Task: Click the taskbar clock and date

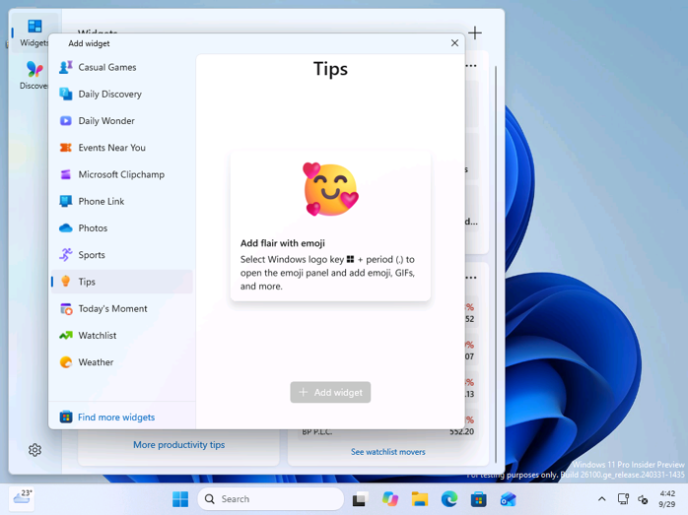Action: pos(667,499)
